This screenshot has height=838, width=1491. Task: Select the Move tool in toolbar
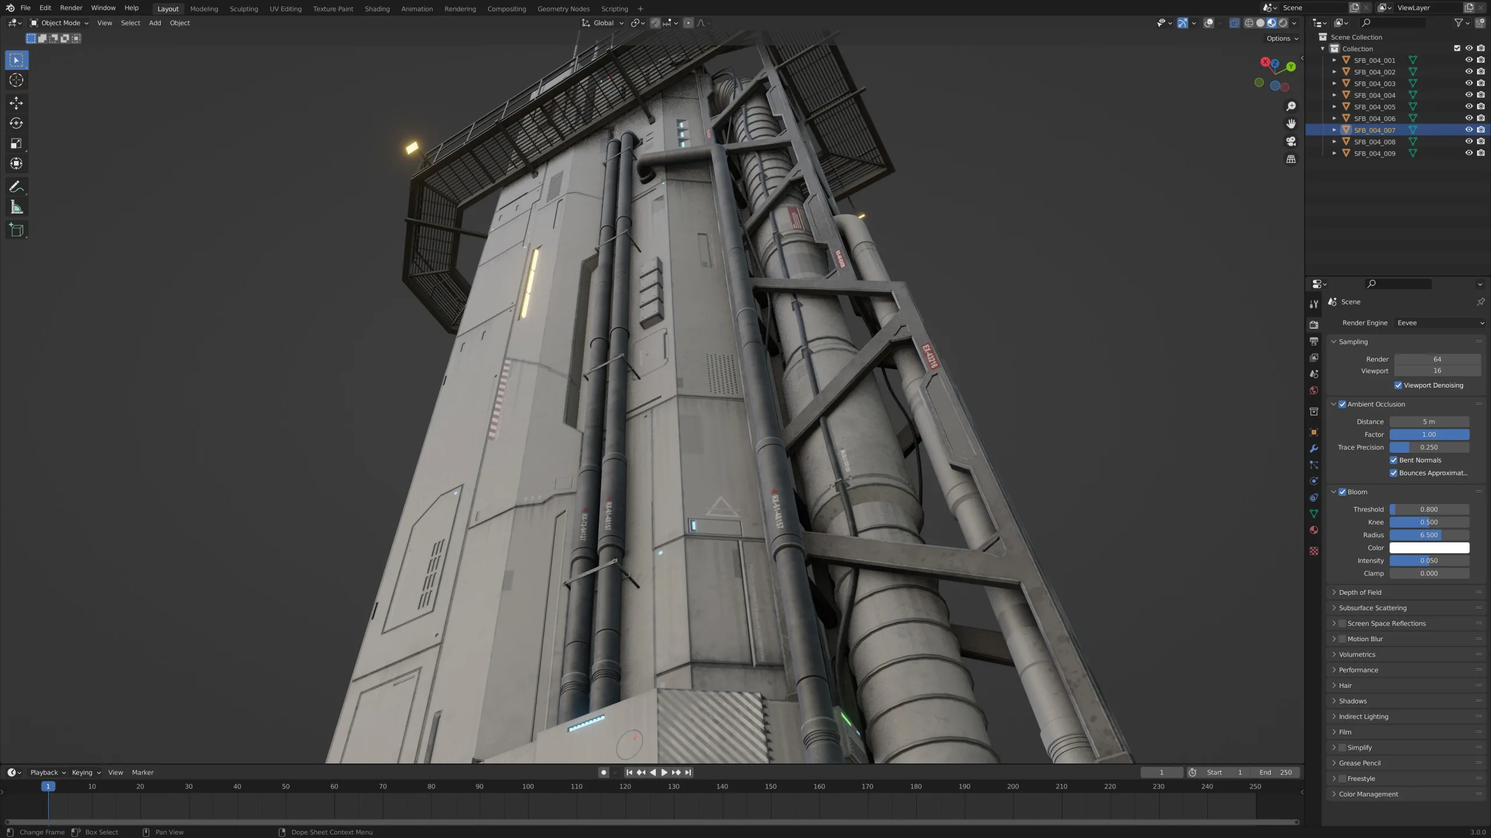pyautogui.click(x=16, y=103)
